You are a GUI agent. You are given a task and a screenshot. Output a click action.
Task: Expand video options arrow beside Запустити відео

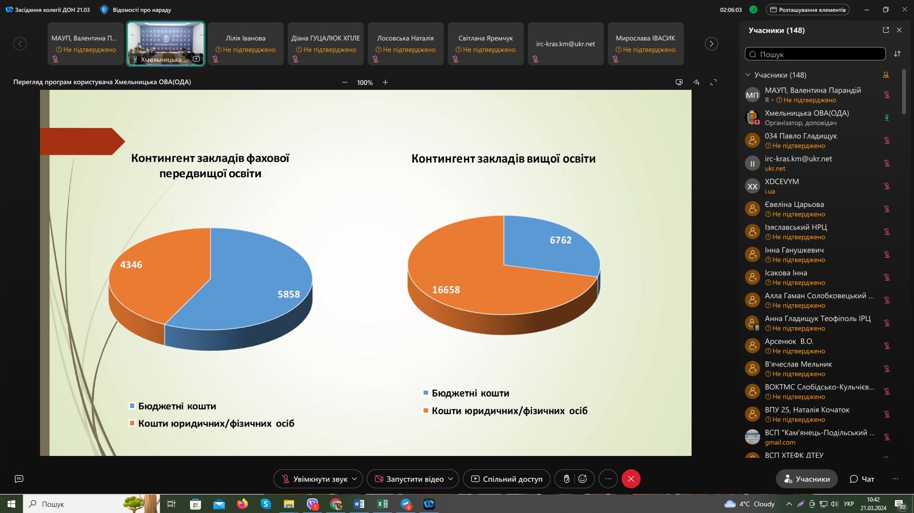(451, 479)
